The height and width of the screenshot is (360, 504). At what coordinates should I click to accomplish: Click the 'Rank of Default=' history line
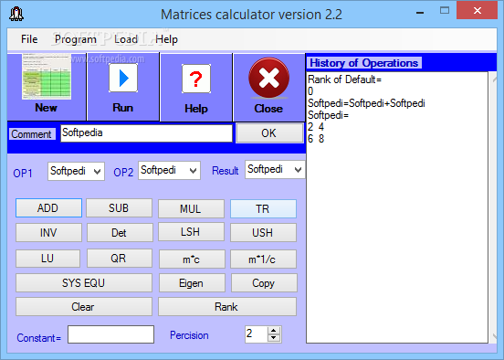coord(344,79)
